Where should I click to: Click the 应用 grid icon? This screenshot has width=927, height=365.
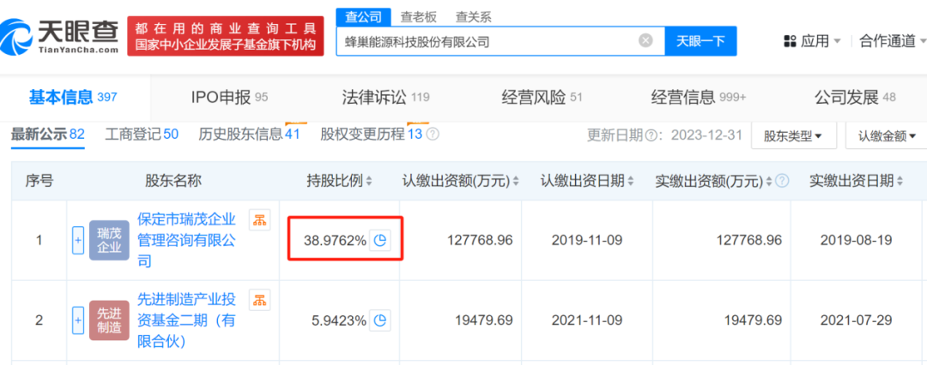[x=790, y=41]
